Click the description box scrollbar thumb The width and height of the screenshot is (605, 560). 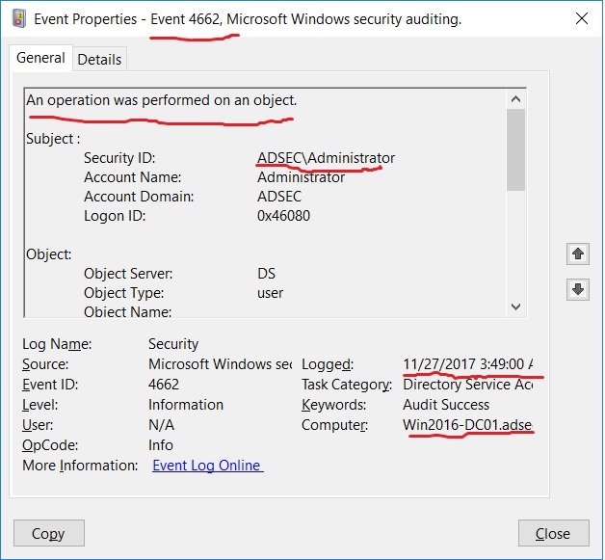[515, 149]
